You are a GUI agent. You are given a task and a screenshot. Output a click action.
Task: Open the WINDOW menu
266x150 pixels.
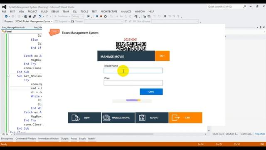point(140,11)
